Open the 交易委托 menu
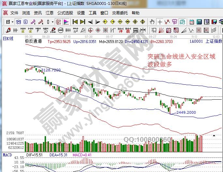Viewport: 223px width, 172px height. pyautogui.click(x=120, y=13)
